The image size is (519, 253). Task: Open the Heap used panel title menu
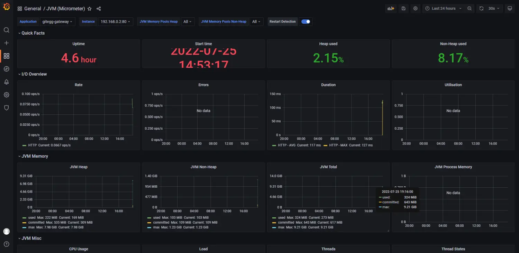[x=328, y=44]
